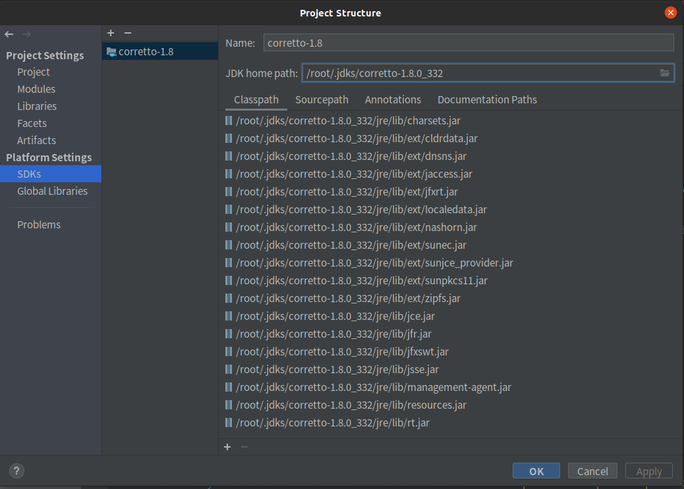Select the rt.jar classpath entry
The image size is (684, 489).
pyautogui.click(x=333, y=423)
